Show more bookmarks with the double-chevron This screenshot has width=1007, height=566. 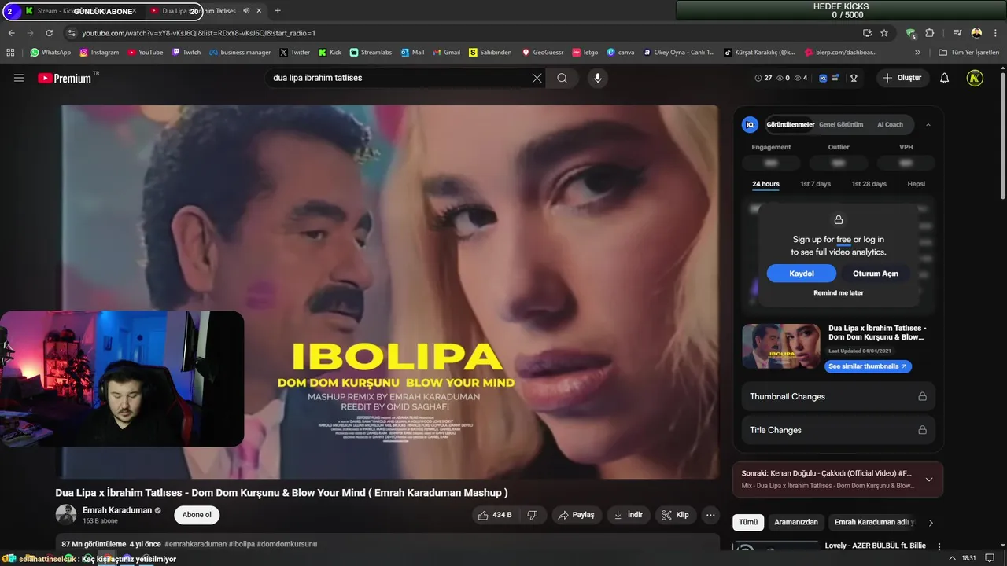917,53
